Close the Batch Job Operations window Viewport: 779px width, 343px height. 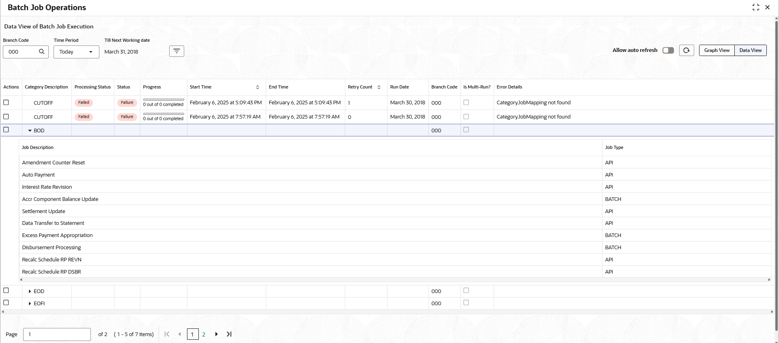click(x=768, y=7)
